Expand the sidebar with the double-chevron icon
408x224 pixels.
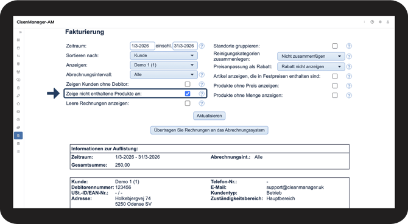point(20,32)
